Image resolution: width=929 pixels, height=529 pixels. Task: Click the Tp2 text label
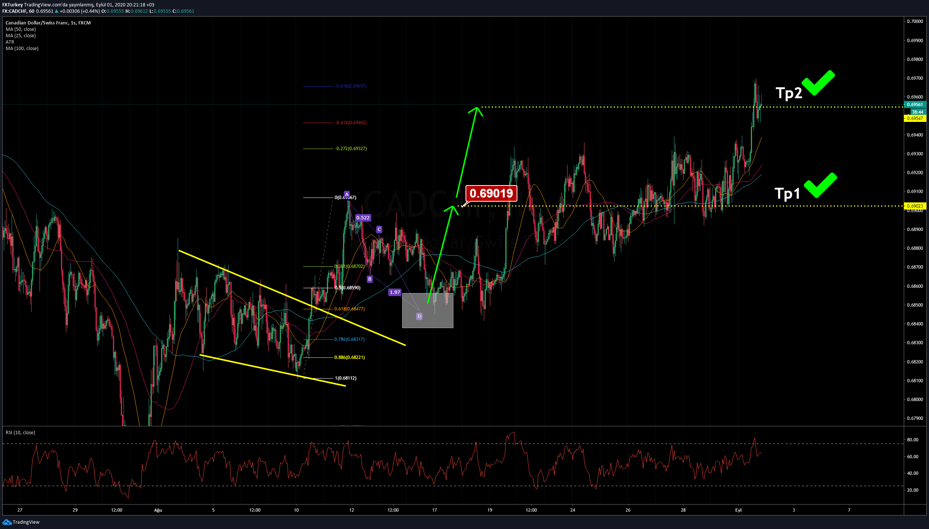pyautogui.click(x=789, y=93)
